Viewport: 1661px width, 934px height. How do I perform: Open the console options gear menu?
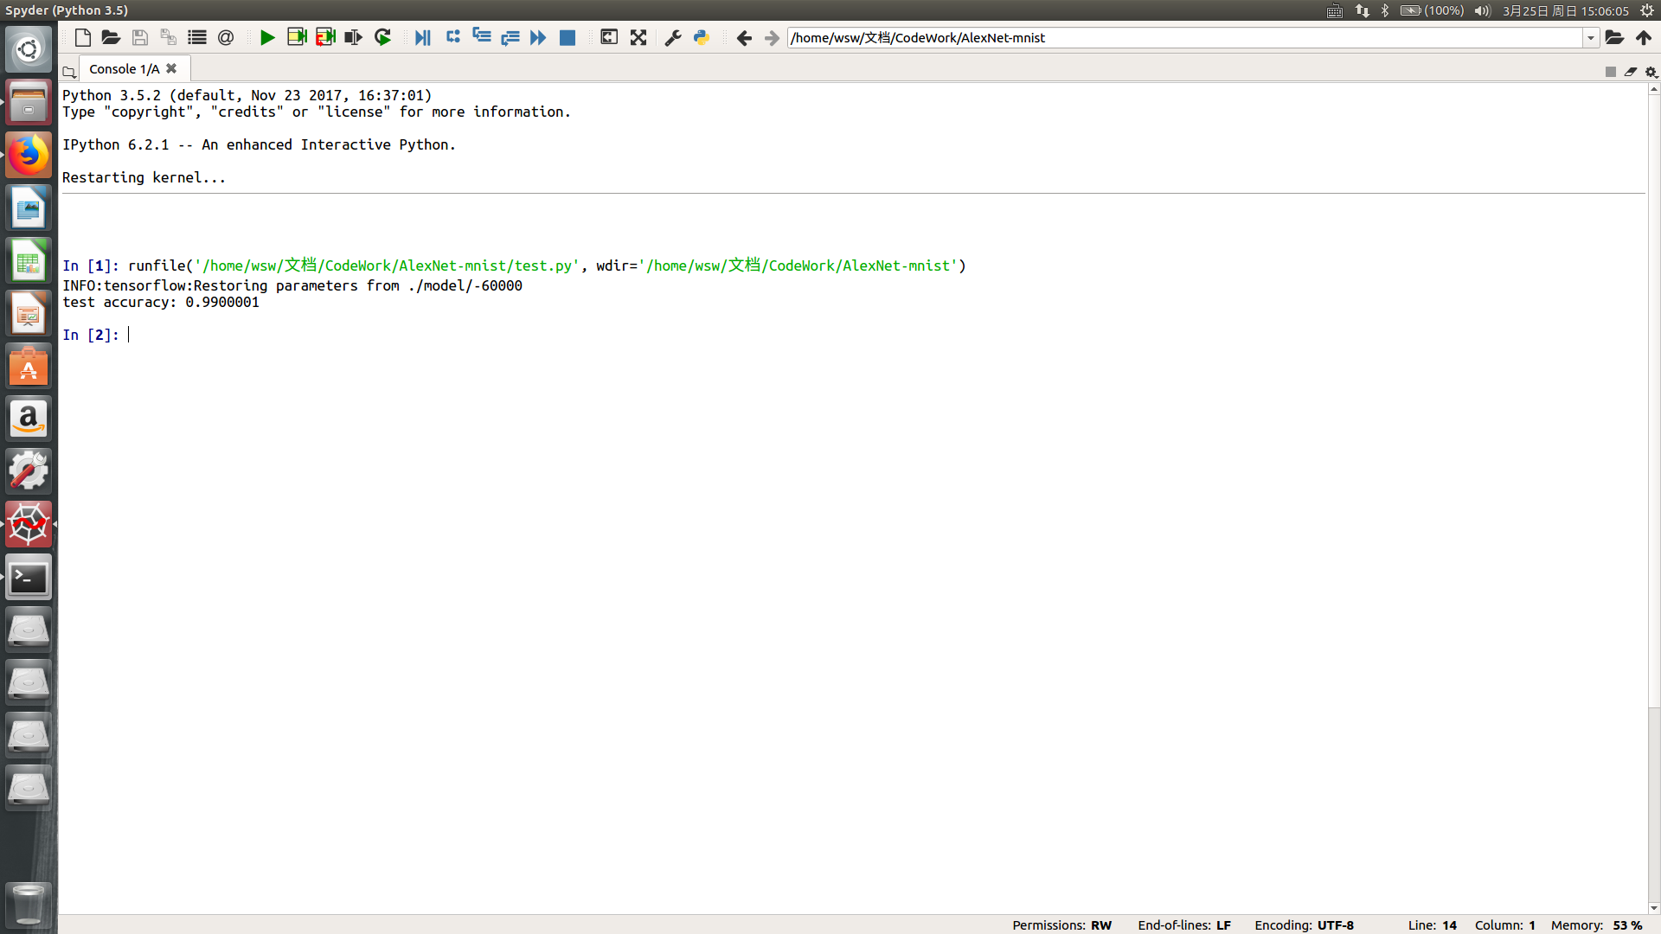point(1651,72)
